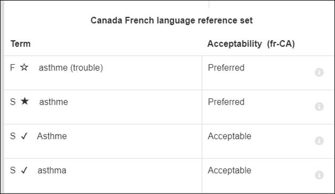The height and width of the screenshot is (194, 335).
Task: Click the Term column header
Action: [x=20, y=44]
